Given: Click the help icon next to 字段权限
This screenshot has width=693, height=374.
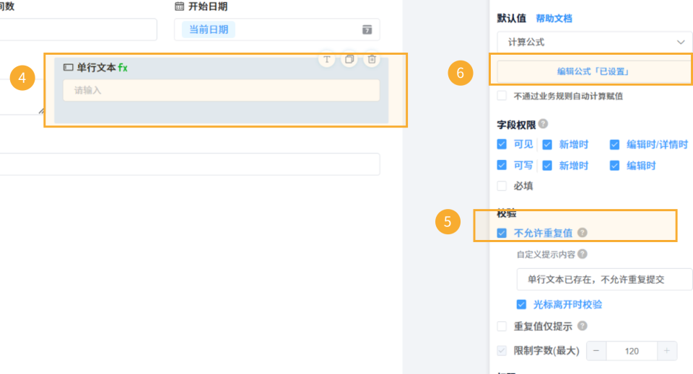Looking at the screenshot, I should point(543,124).
